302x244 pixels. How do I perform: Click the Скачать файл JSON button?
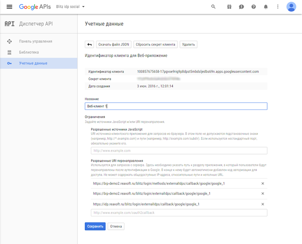114,45
